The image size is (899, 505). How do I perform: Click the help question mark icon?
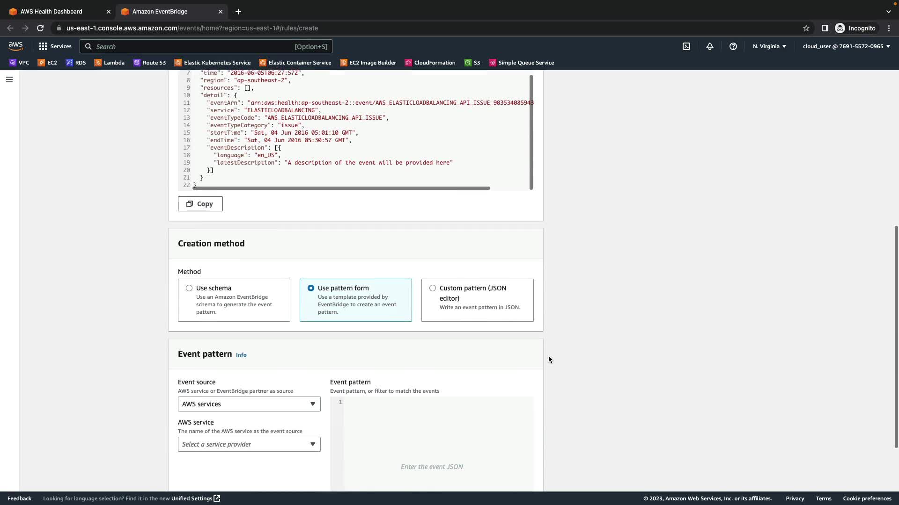click(733, 46)
